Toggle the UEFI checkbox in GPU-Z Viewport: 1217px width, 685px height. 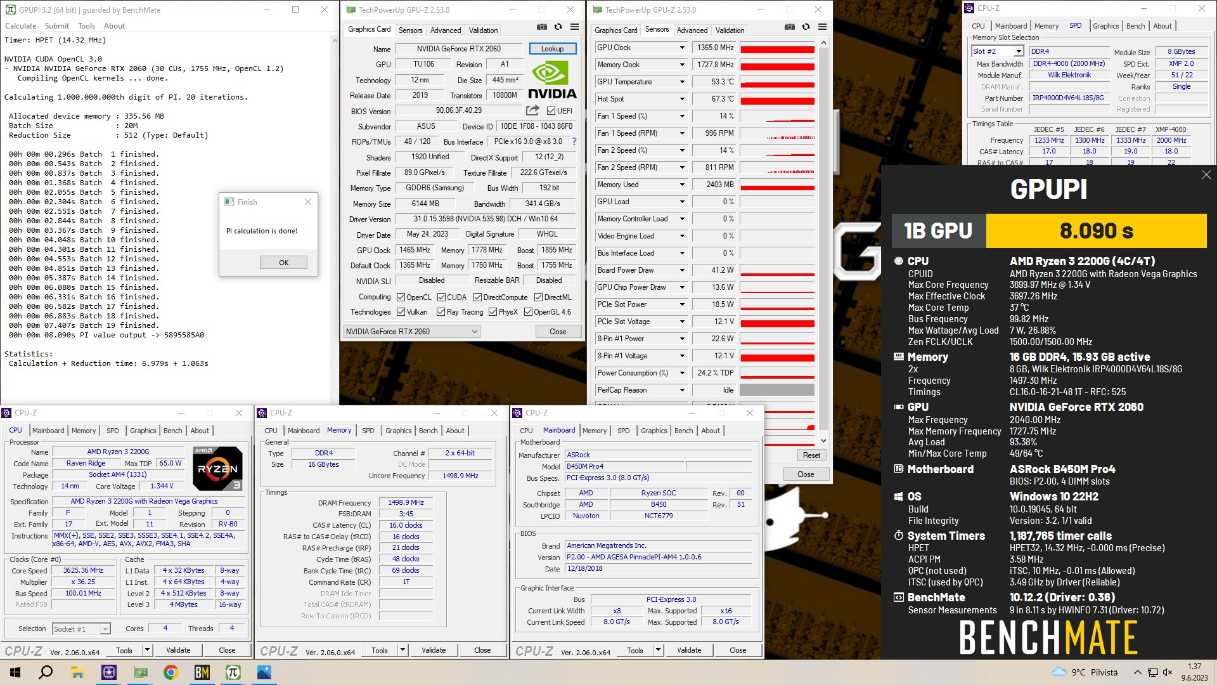[551, 111]
